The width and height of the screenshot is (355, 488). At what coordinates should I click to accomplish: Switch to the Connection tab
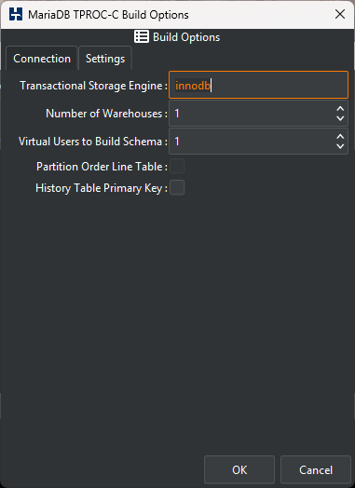[42, 59]
